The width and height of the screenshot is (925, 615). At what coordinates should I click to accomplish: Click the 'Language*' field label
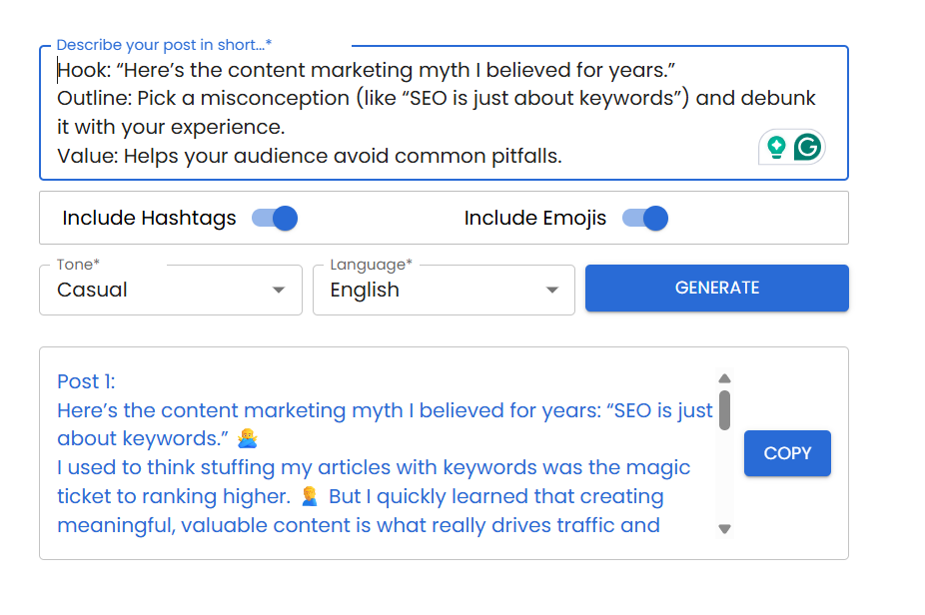point(371,265)
